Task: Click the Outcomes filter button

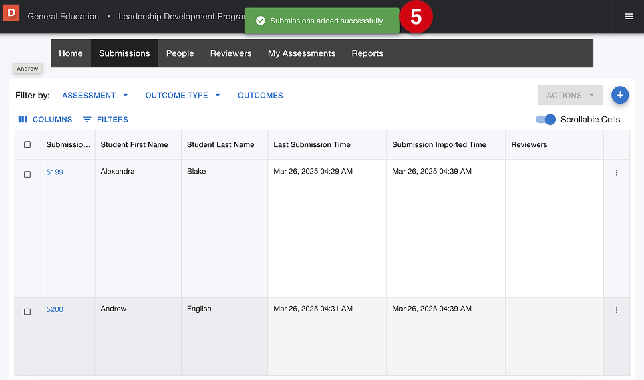Action: [x=260, y=96]
